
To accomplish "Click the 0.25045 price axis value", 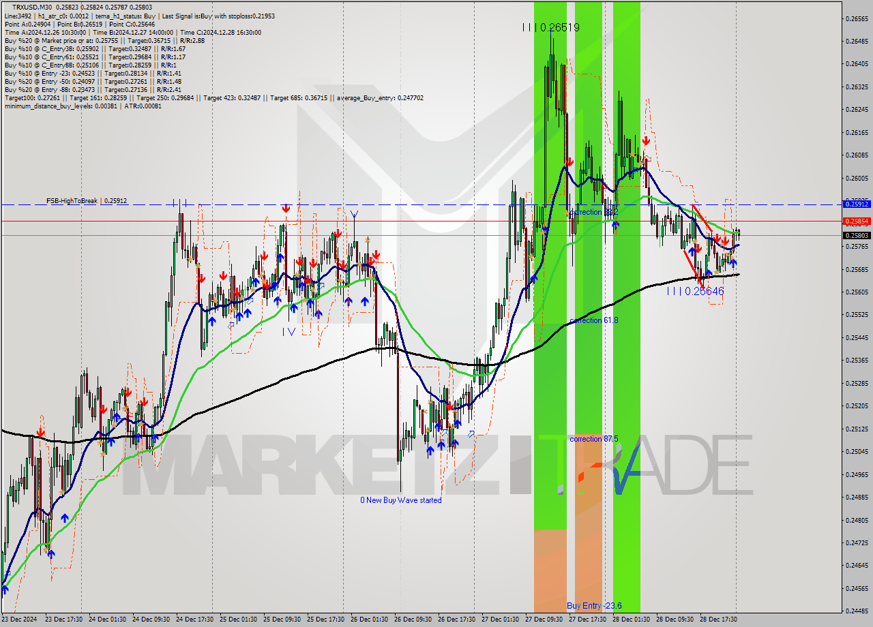I will point(857,451).
